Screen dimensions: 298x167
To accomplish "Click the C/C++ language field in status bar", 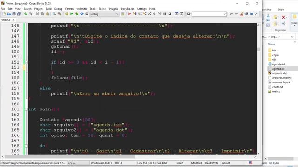I will (x=78, y=163).
